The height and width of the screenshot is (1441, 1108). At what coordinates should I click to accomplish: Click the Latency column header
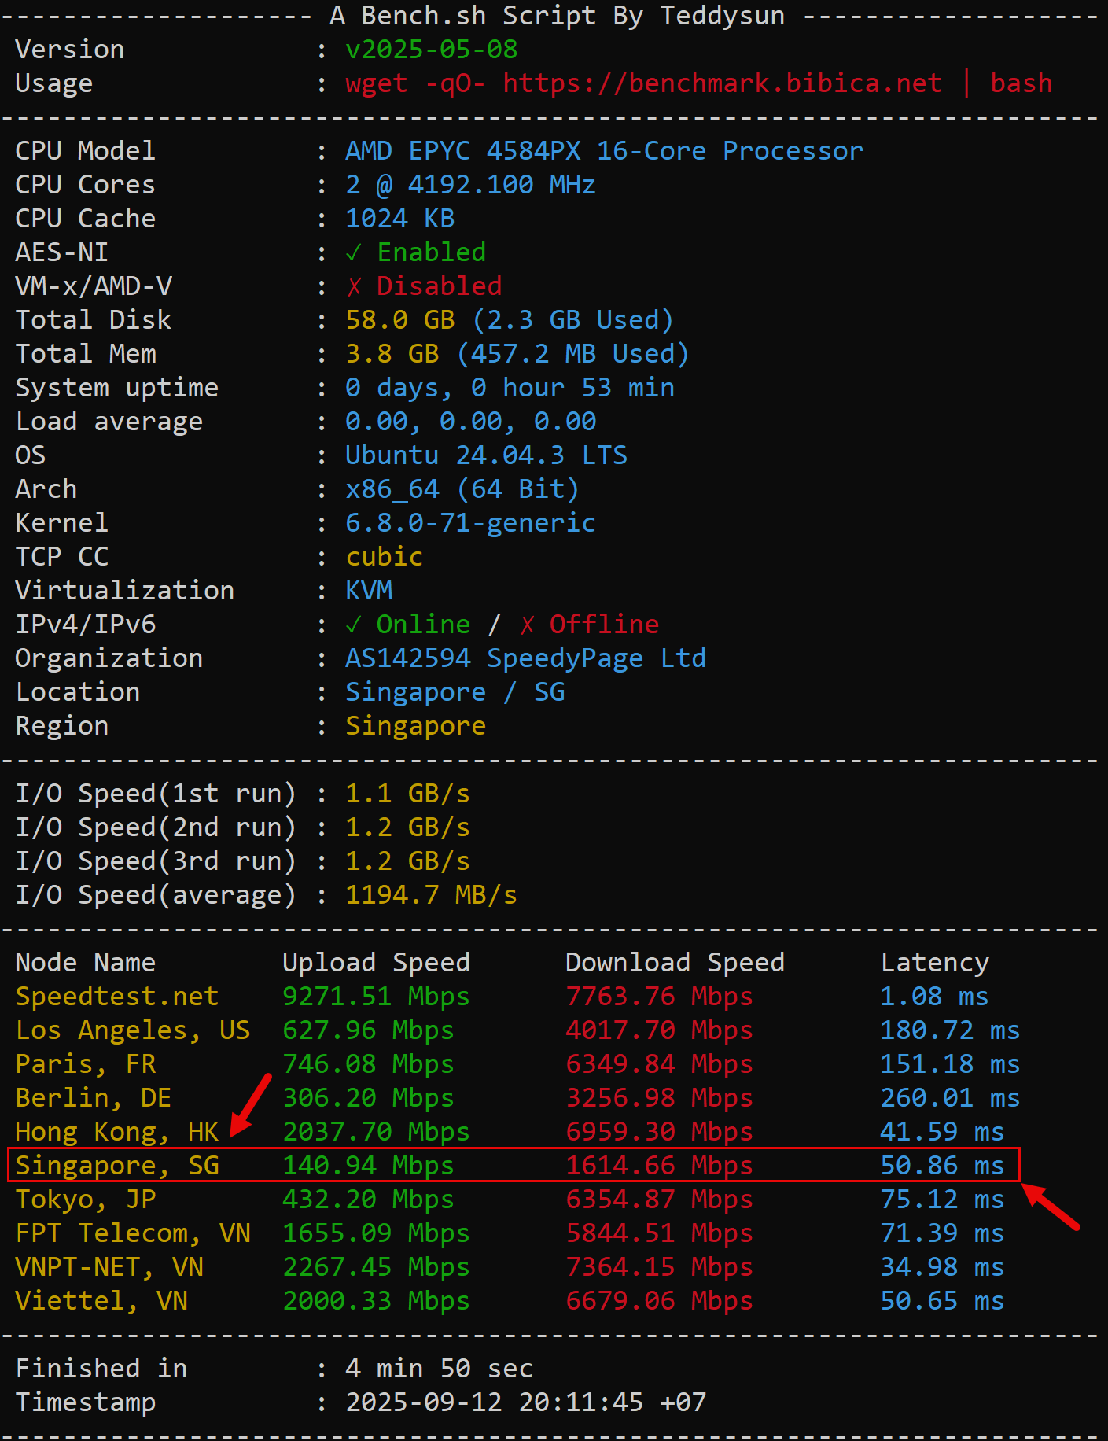[x=934, y=963]
